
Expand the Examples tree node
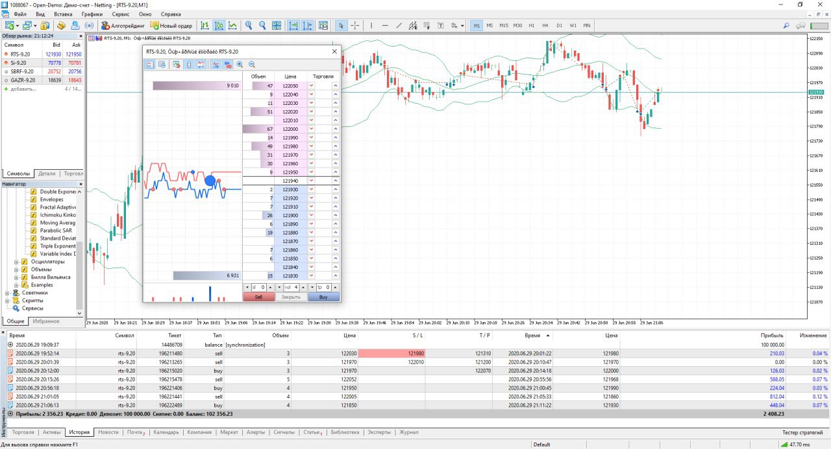pyautogui.click(x=16, y=285)
